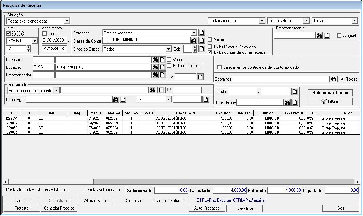This screenshot has width=363, height=216.
Task: Click the Faturado column header
Action: 267,113
